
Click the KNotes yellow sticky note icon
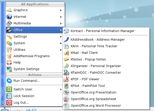pyautogui.click(x=66, y=59)
